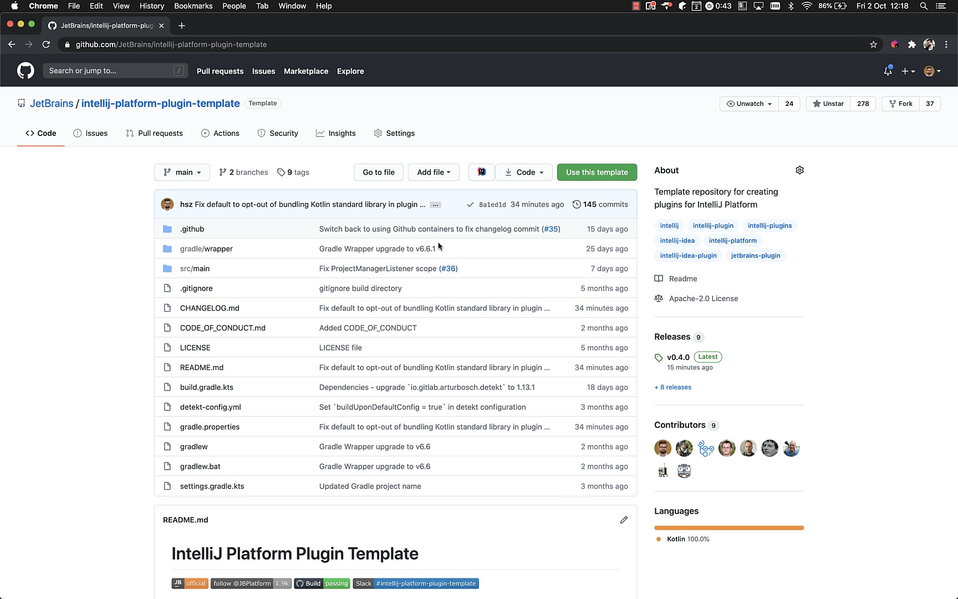
Task: Open Chrome three-dot menu
Action: (x=946, y=44)
